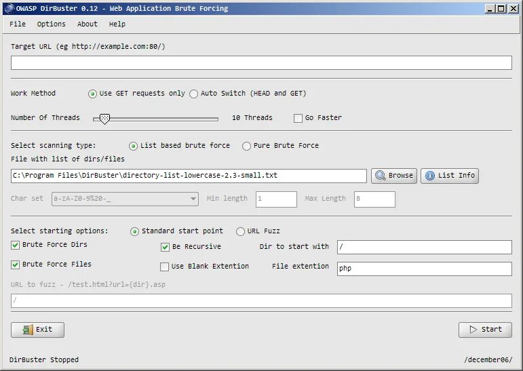Click the List Info button
523x371 pixels.
pos(450,176)
